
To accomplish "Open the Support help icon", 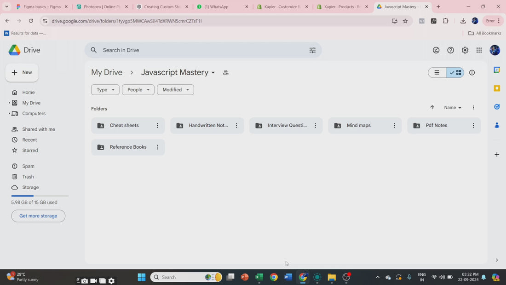I will (450, 50).
